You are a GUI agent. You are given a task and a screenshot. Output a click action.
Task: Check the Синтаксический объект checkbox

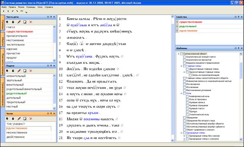click(181, 54)
